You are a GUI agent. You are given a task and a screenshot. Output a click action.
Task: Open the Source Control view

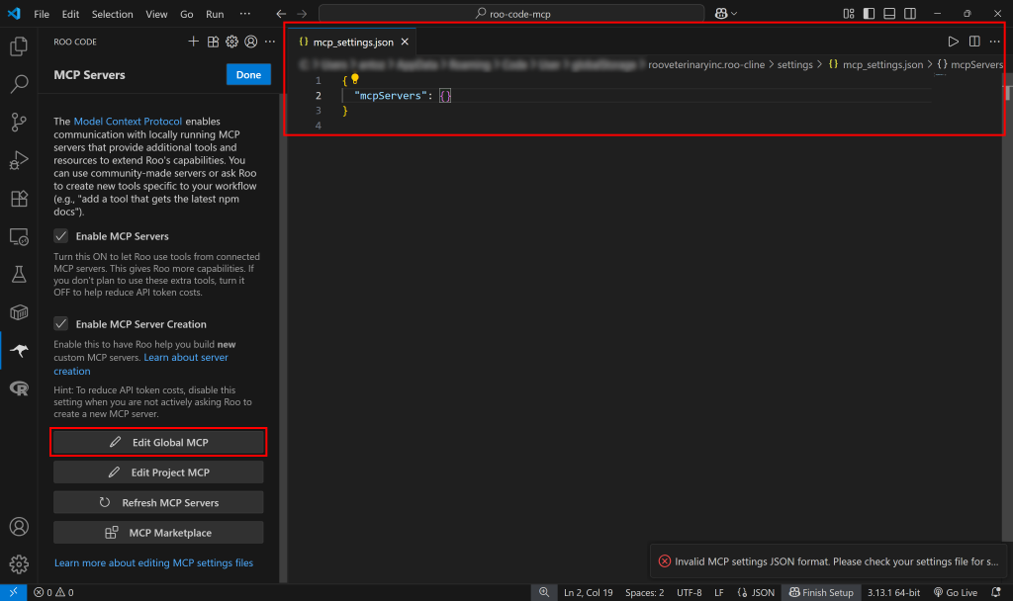[x=20, y=122]
